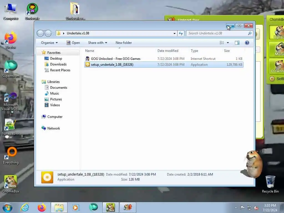The image size is (284, 213).
Task: Show hidden system tray icons
Action: (x=236, y=208)
